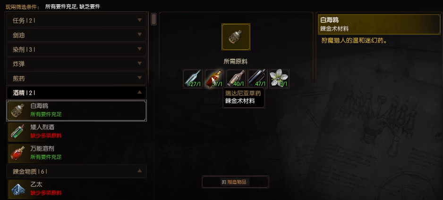Viewport: 443px width, 200px height.
Task: Collapse the 酒精 category
Action: (x=77, y=93)
